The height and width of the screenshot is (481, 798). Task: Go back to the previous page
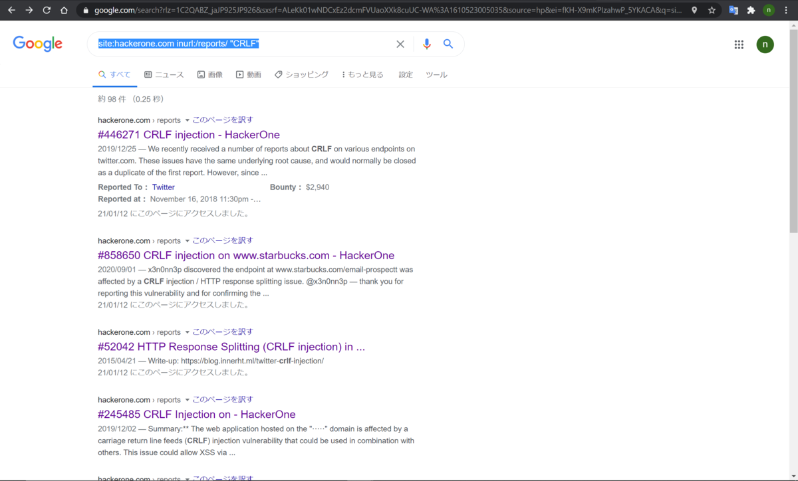11,11
